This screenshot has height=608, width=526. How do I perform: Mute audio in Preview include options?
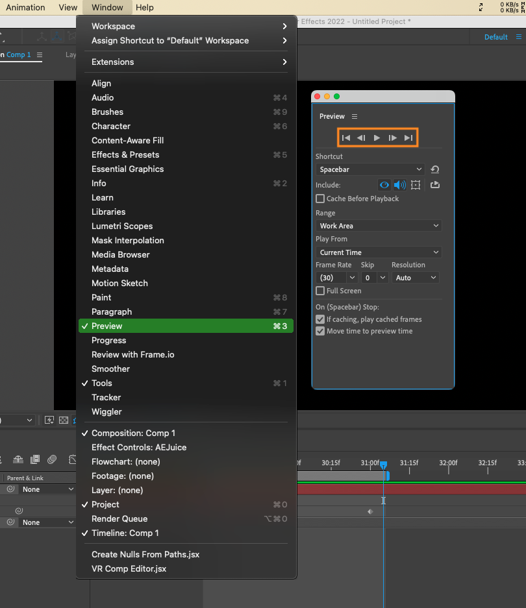coord(400,185)
